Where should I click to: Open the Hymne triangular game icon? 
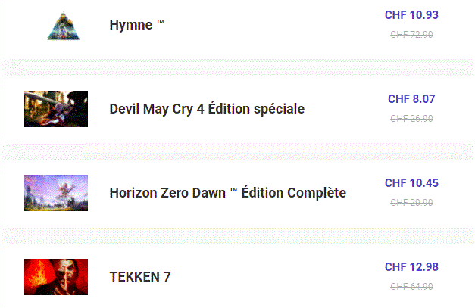[64, 26]
